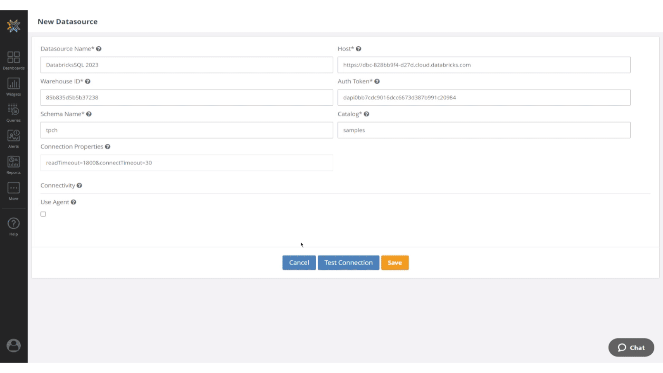Click the Datasource Name info icon
The height and width of the screenshot is (373, 663).
[98, 48]
